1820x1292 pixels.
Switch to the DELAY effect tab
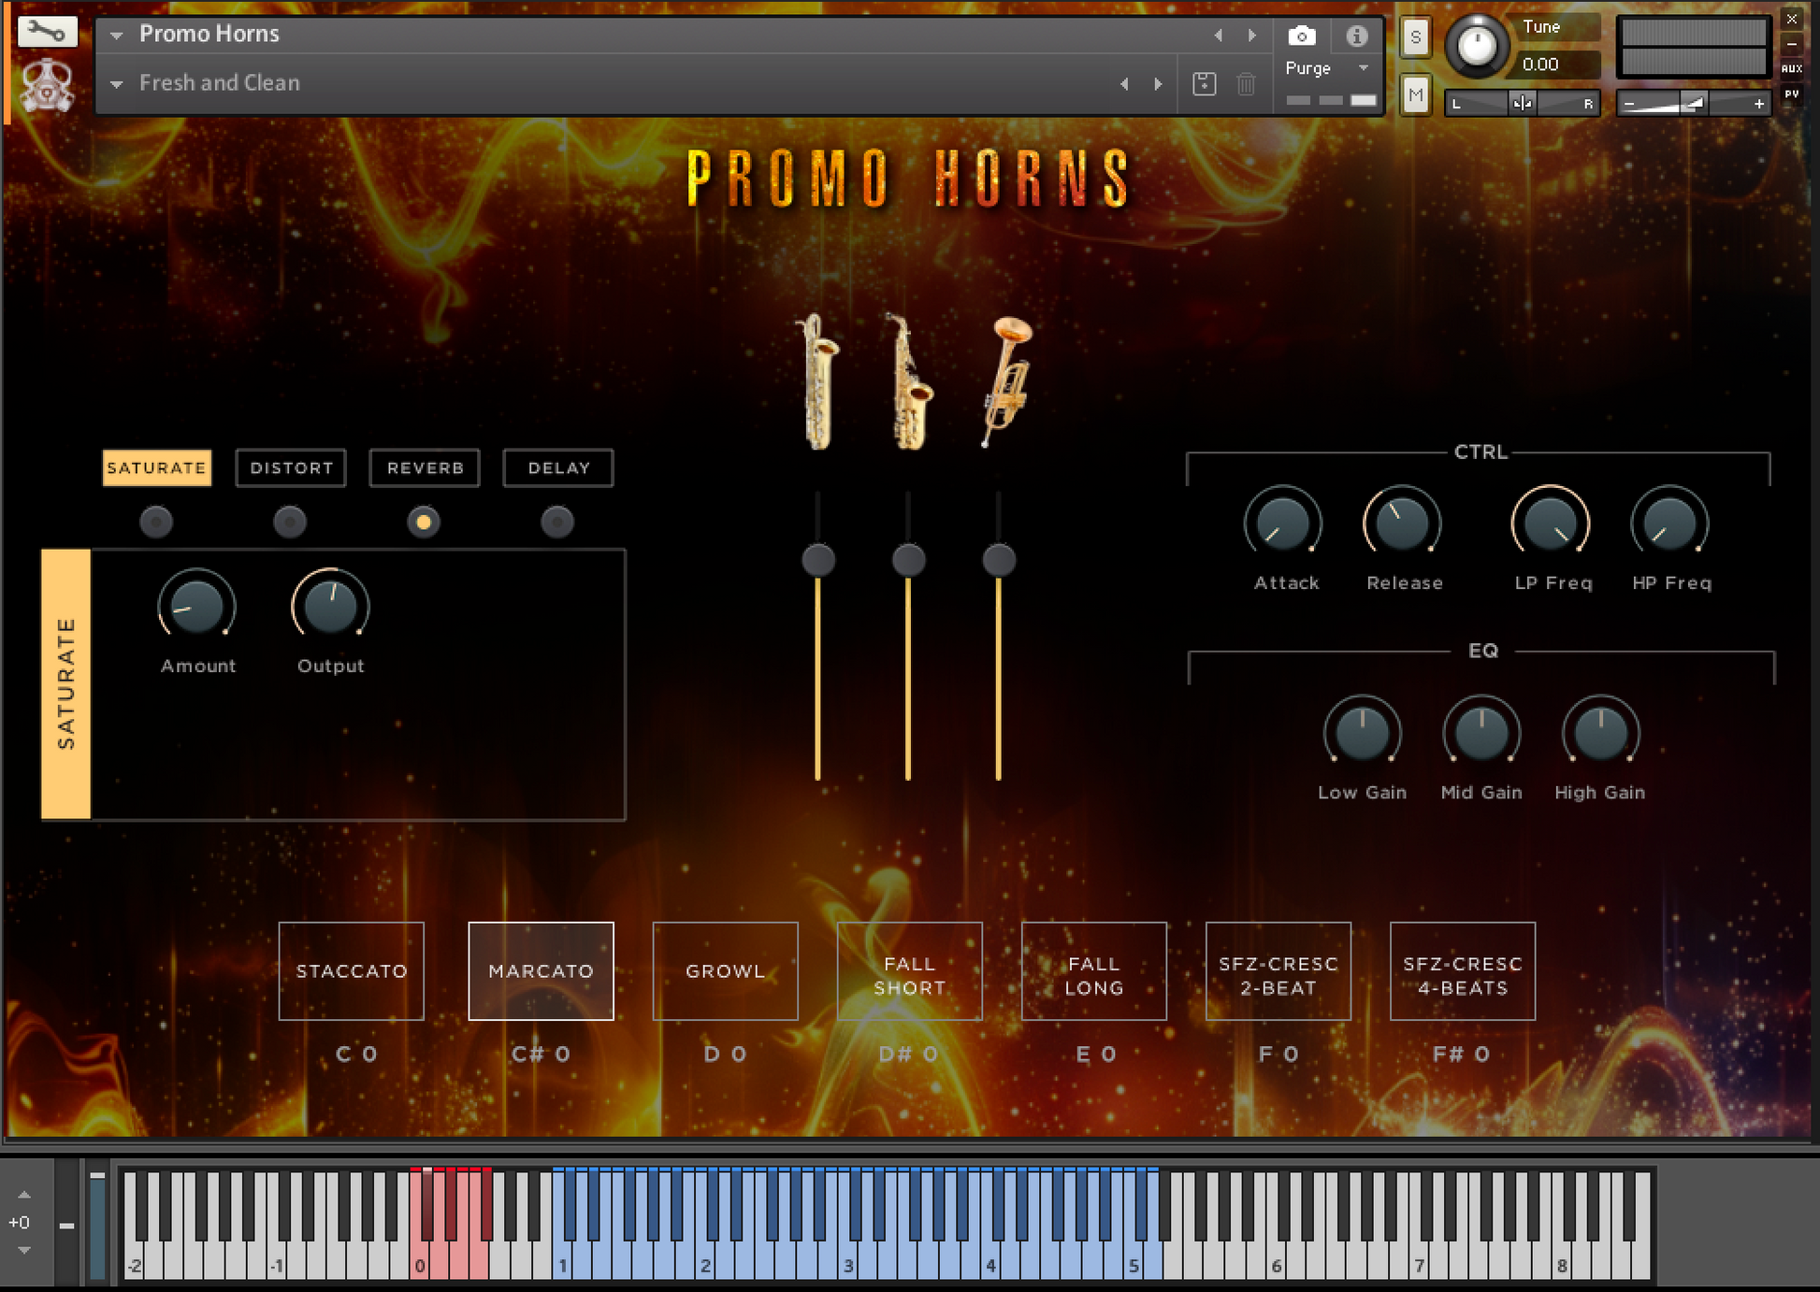[558, 467]
